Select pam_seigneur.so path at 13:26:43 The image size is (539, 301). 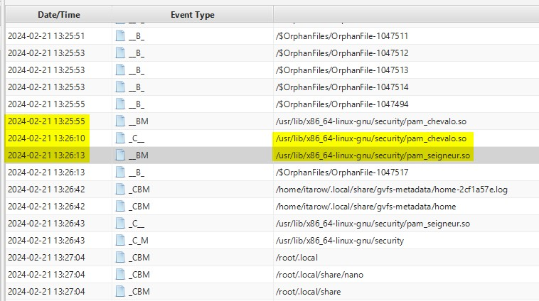(373, 224)
